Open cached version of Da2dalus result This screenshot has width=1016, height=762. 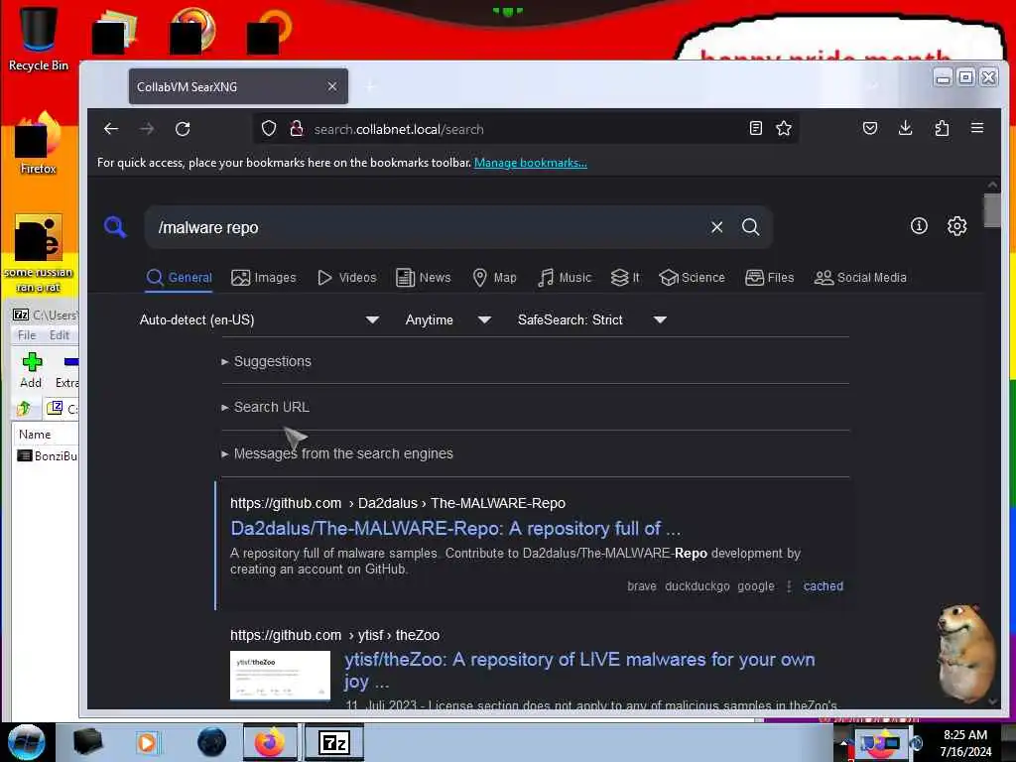[x=823, y=585]
